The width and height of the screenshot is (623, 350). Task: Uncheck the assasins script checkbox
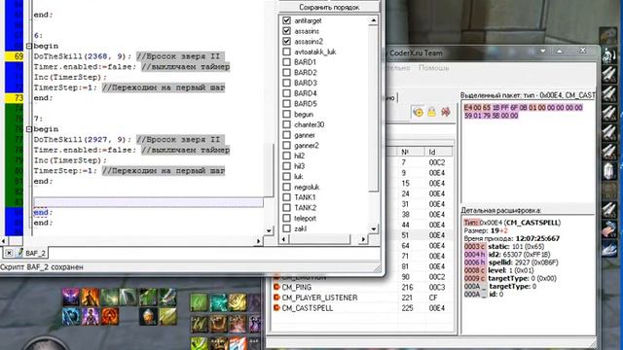click(x=286, y=30)
